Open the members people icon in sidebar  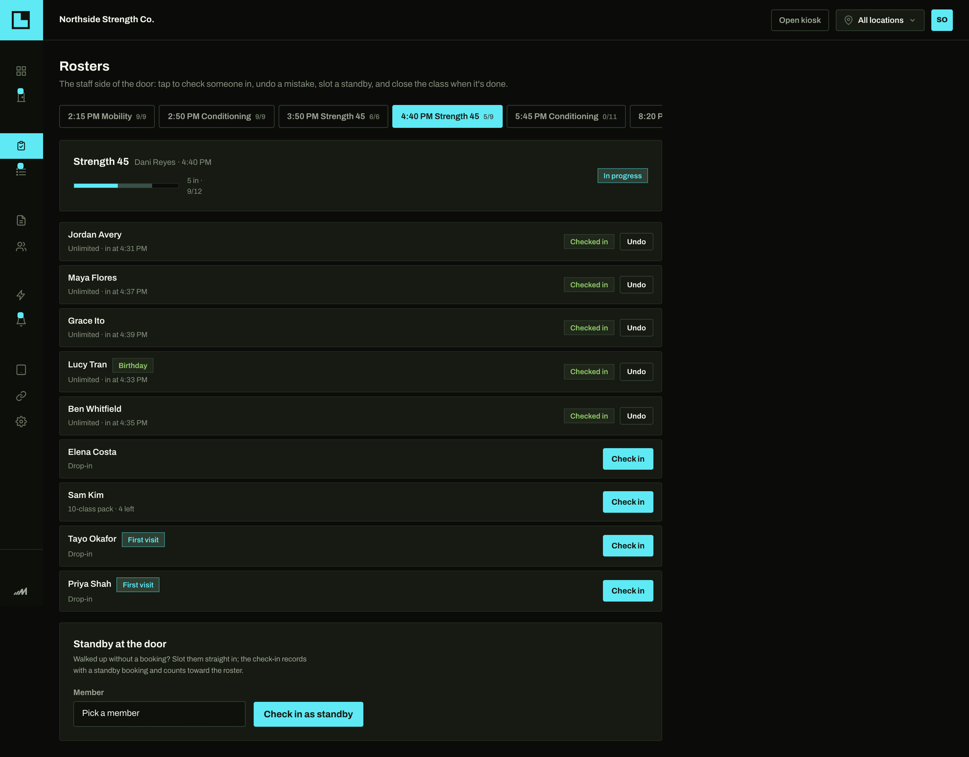[21, 247]
